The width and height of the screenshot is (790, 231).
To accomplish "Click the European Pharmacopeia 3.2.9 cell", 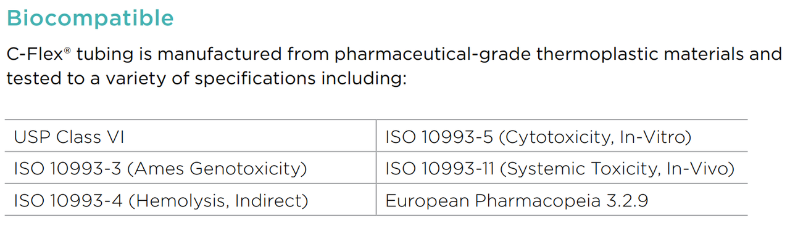I will [x=562, y=200].
